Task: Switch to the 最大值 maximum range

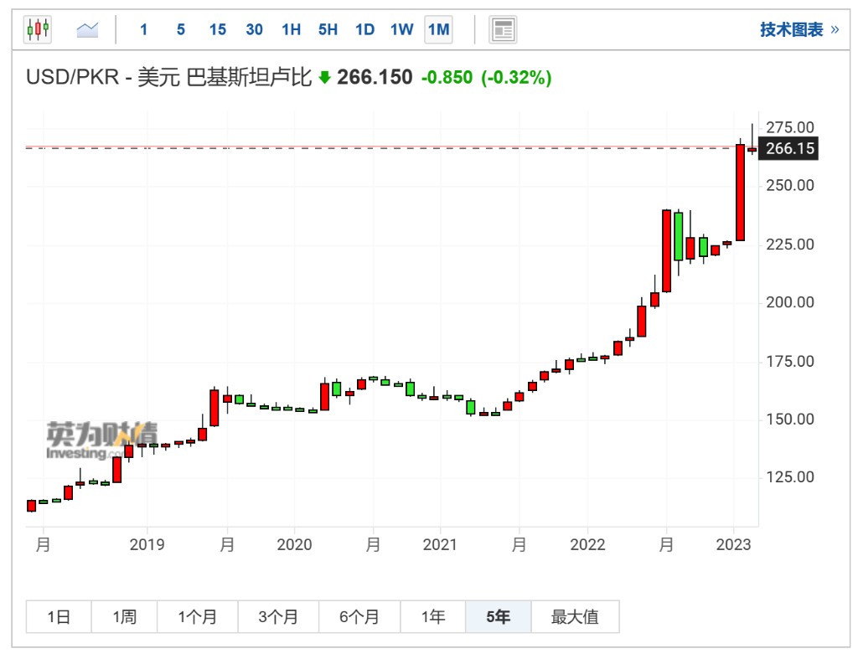Action: (x=575, y=617)
